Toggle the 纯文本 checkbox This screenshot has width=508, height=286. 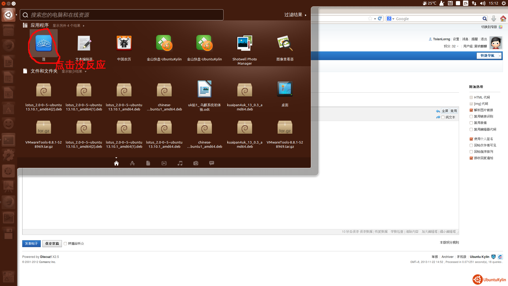443,117
